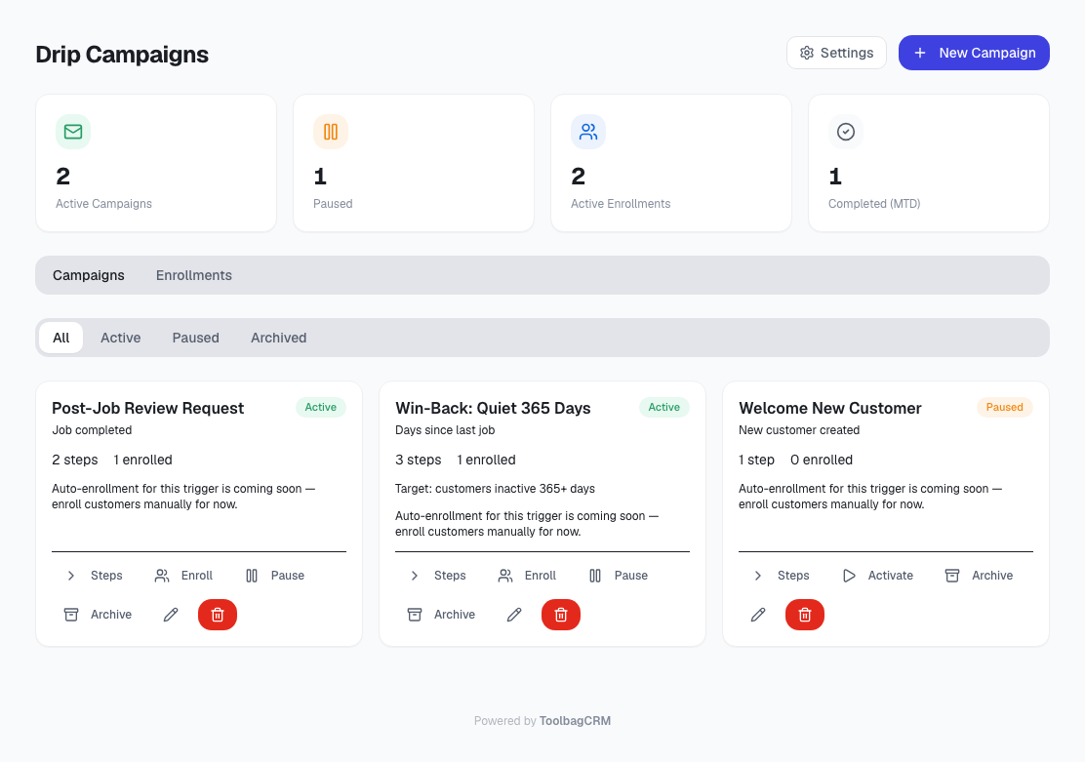
Task: Click the 'Job completed' trigger text
Action: pyautogui.click(x=92, y=430)
